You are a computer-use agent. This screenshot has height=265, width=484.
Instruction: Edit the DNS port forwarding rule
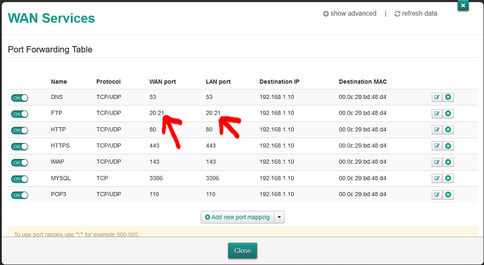pyautogui.click(x=436, y=97)
